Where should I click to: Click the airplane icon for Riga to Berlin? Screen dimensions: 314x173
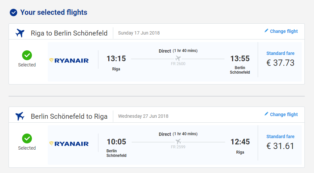[20, 33]
